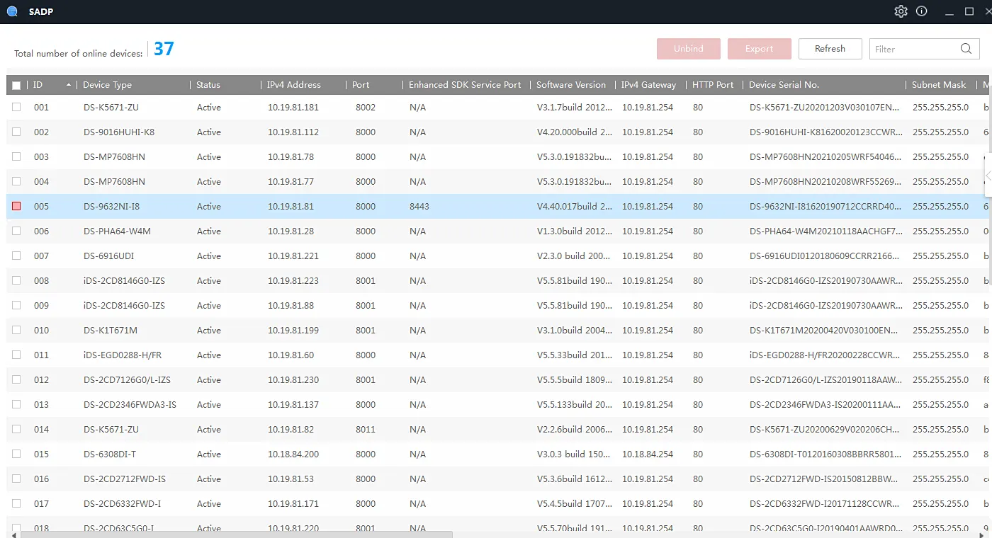Click port value 8011

[366, 430]
